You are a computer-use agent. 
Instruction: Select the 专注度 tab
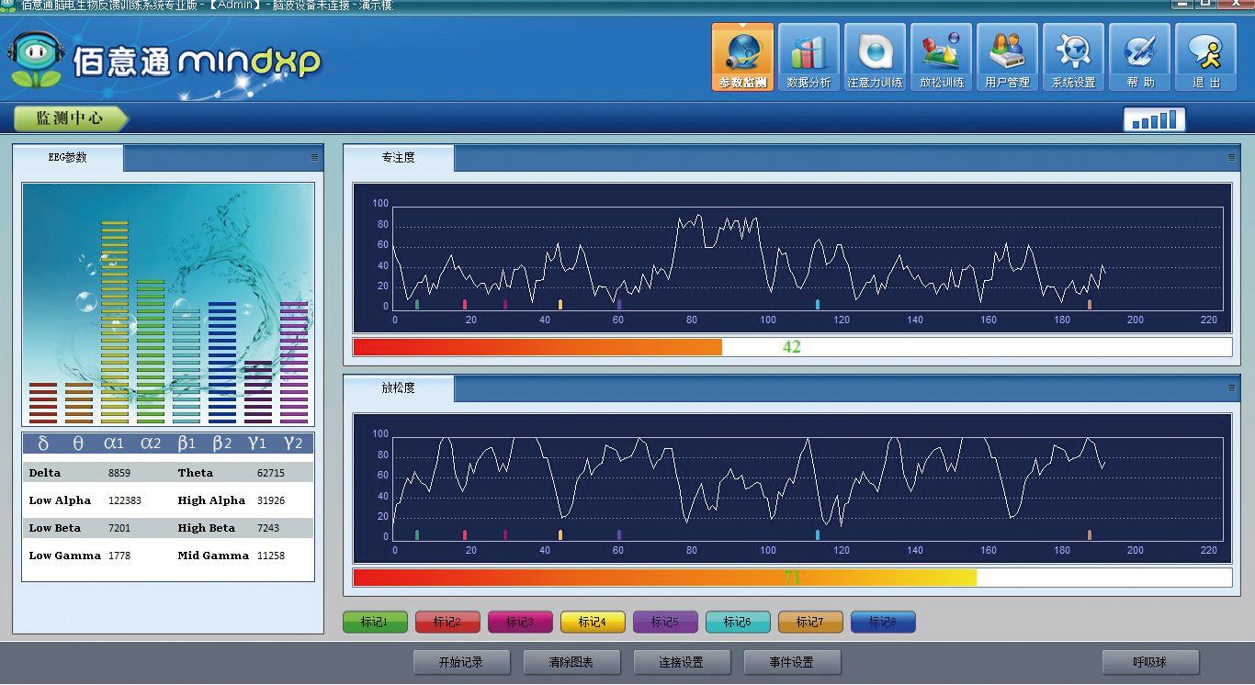(x=399, y=158)
